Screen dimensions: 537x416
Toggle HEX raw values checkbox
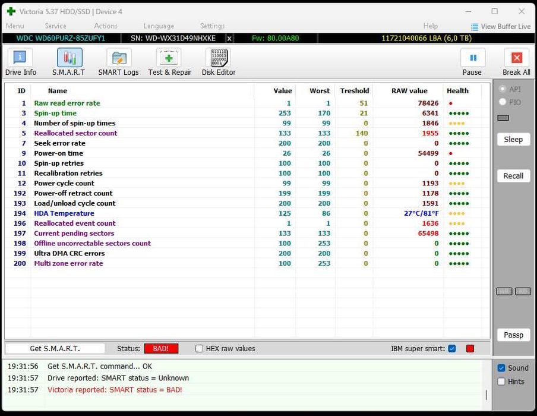[x=199, y=348]
